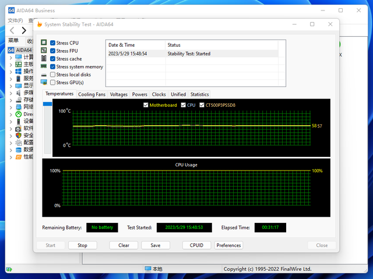The image size is (373, 279).
Task: Open the Statistics tab
Action: pos(199,95)
